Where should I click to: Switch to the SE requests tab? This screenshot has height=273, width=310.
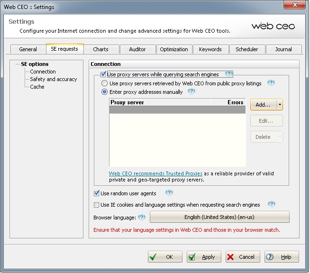pos(64,49)
